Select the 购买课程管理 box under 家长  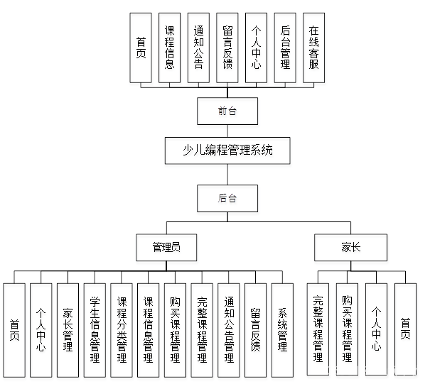(347, 329)
